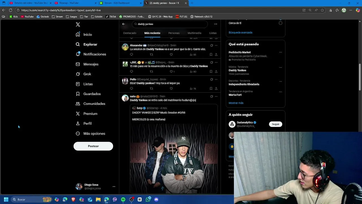
Task: Open WhatsApp from the taskbar
Action: [x=148, y=199]
